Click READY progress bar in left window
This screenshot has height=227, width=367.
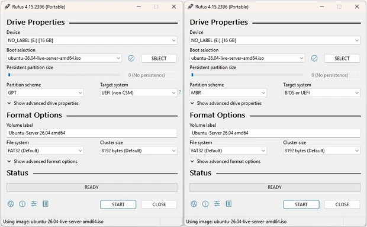pyautogui.click(x=92, y=187)
